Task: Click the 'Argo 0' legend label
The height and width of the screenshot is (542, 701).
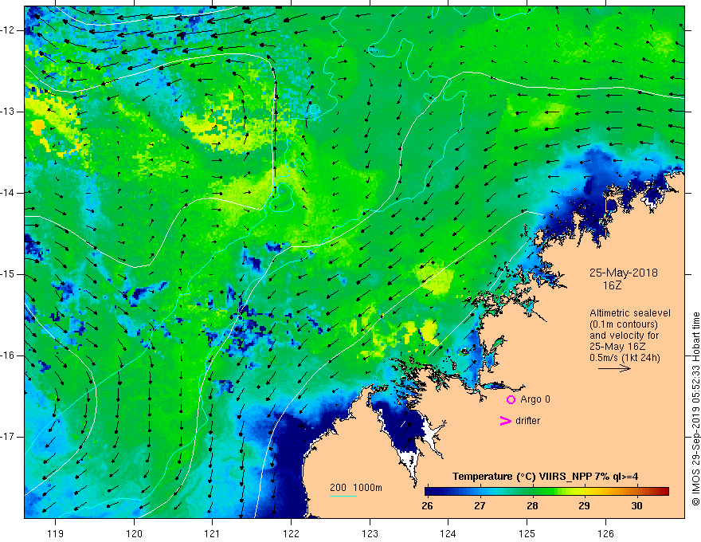Action: (x=535, y=399)
